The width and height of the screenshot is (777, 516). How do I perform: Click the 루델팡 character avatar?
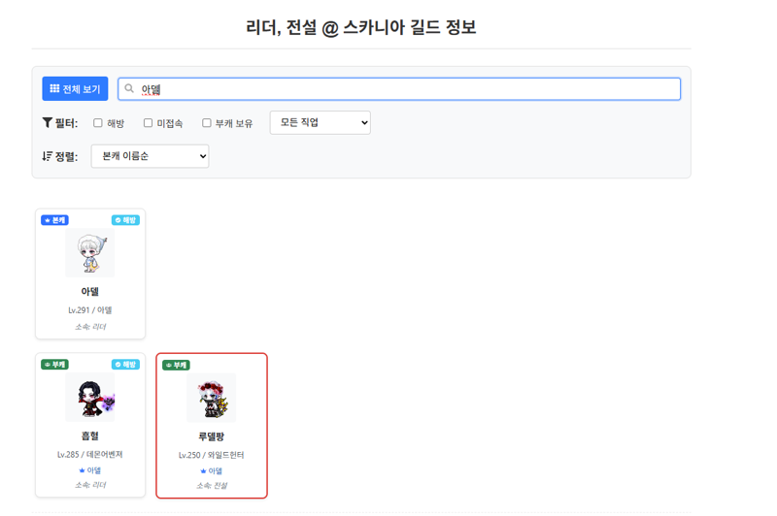point(212,398)
